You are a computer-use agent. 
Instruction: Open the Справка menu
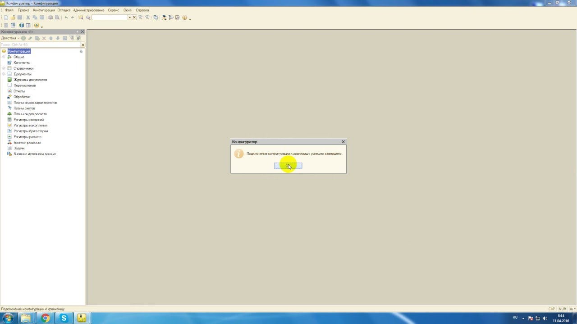pyautogui.click(x=142, y=10)
